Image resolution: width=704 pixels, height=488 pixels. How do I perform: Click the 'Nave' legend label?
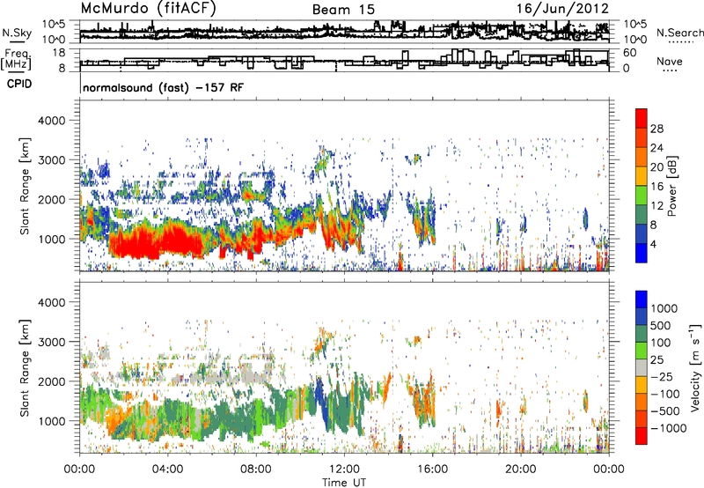[x=670, y=61]
